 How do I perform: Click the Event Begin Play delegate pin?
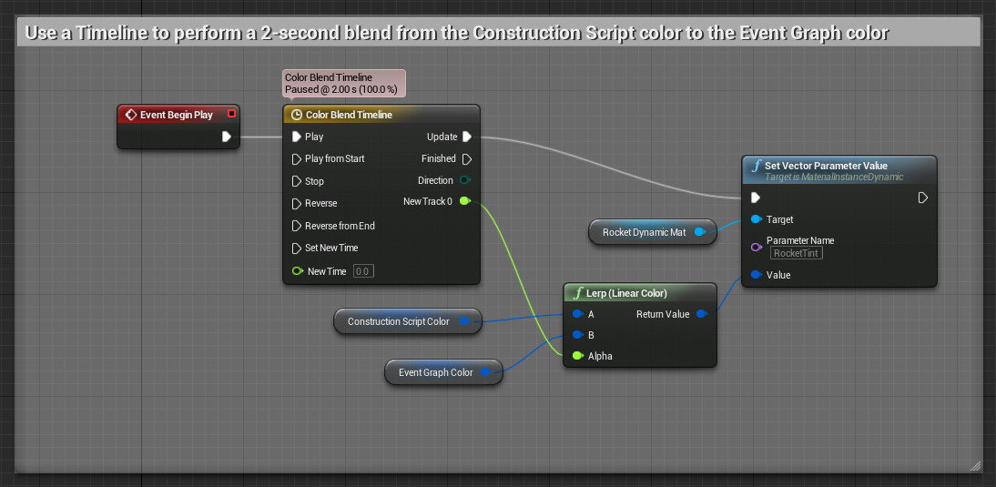click(x=231, y=115)
